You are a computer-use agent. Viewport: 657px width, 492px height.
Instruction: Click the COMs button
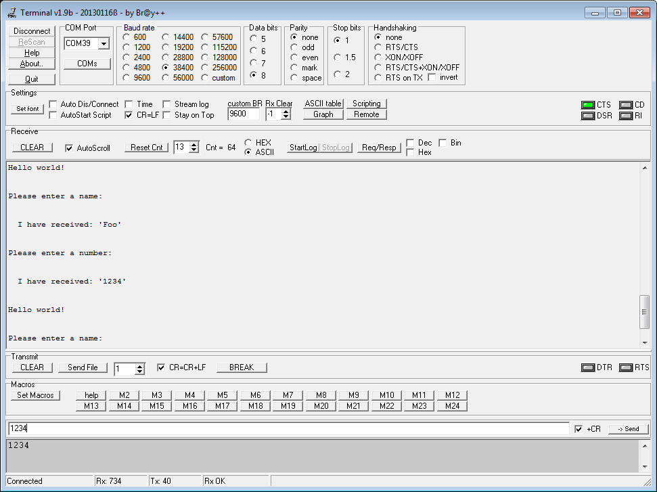(x=87, y=64)
